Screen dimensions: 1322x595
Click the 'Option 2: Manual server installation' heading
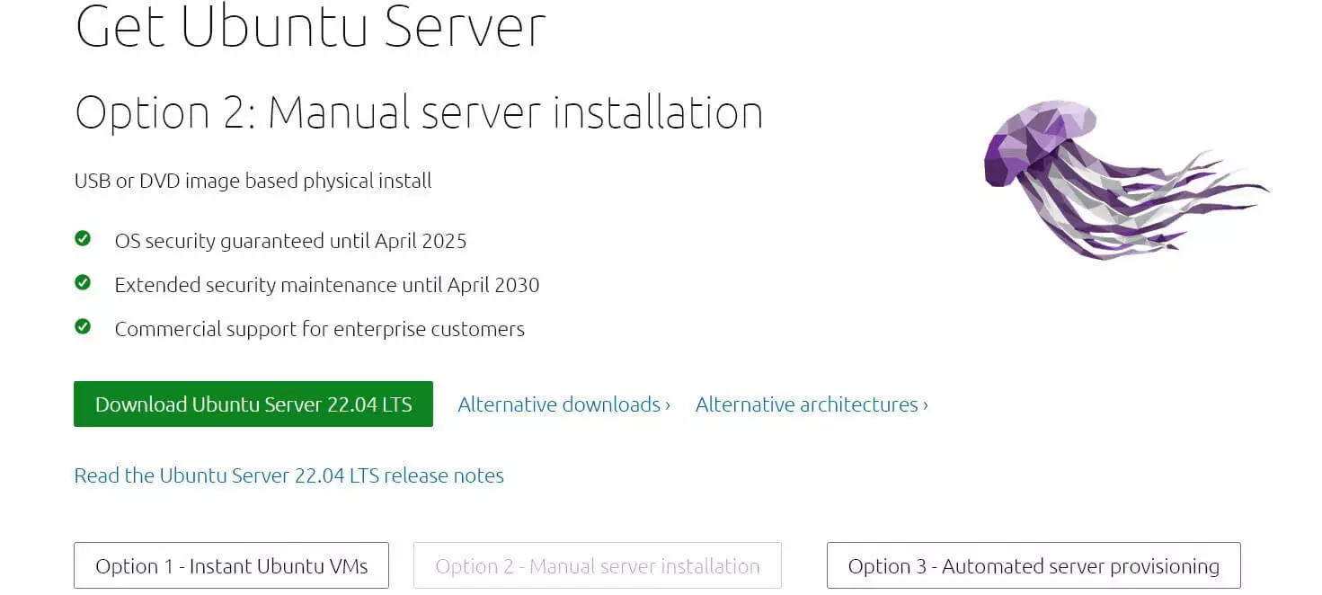(x=419, y=113)
